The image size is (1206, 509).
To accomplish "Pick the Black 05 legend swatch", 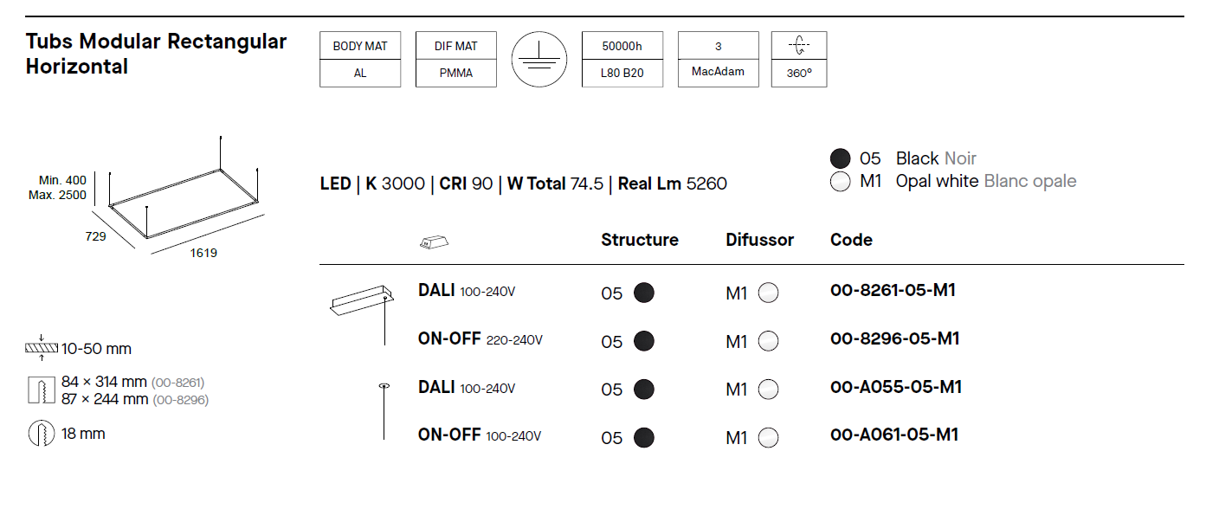I will (x=840, y=158).
